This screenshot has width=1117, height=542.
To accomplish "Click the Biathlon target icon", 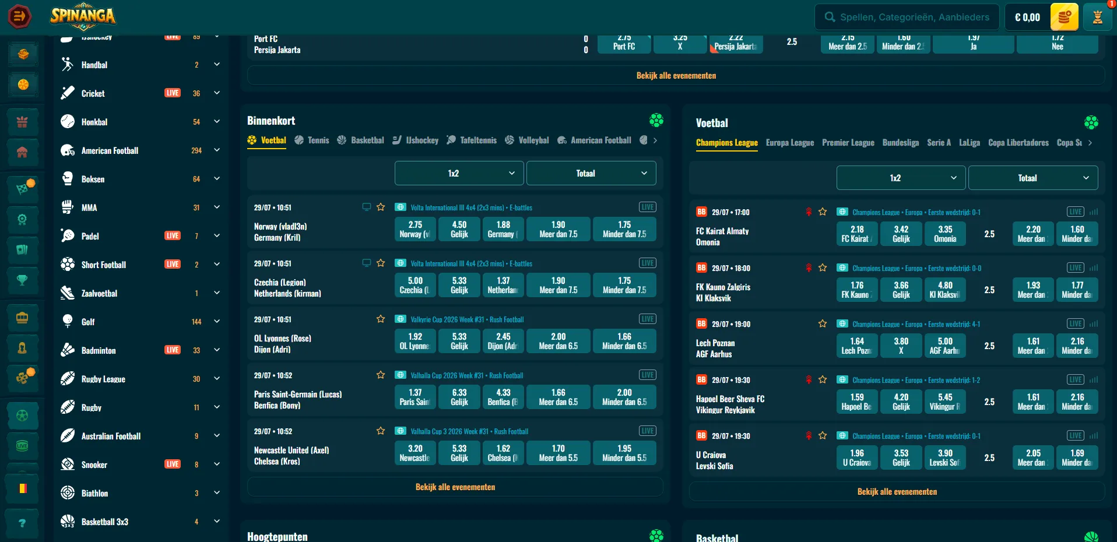I will point(68,493).
